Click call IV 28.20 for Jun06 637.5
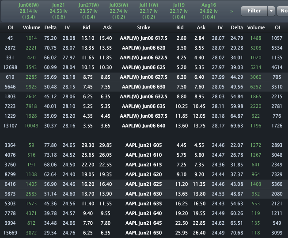The image size is (288, 238). (69, 116)
